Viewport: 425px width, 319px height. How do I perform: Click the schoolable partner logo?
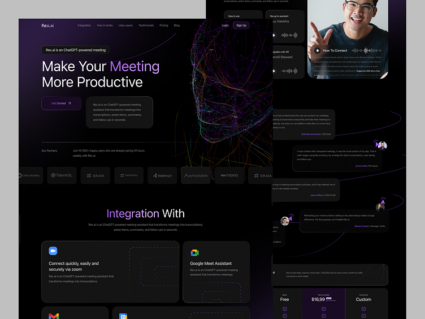[x=196, y=175]
